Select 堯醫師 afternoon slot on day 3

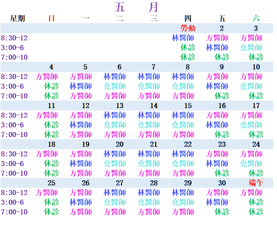coord(251,48)
